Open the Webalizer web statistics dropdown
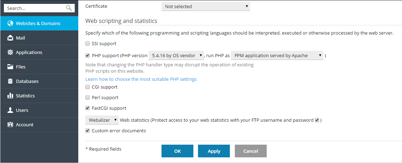This screenshot has height=163, width=402. [102, 120]
